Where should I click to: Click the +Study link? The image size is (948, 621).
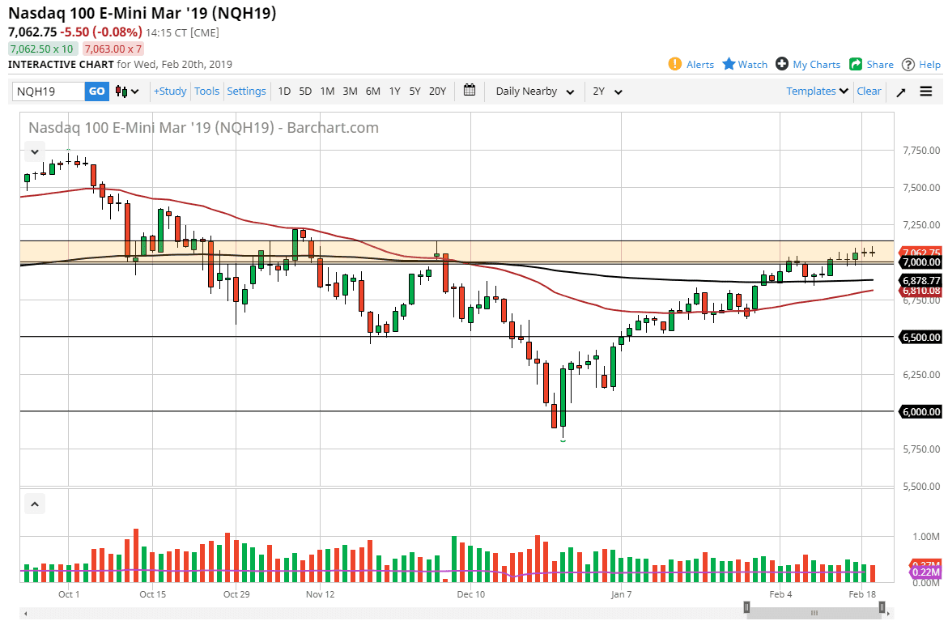(169, 91)
